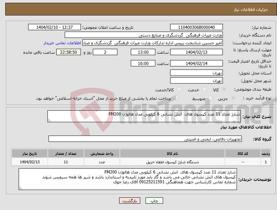Open اطلاعات تماس خریدار link
Viewport: 277px width, 210px height.
click(x=62, y=43)
